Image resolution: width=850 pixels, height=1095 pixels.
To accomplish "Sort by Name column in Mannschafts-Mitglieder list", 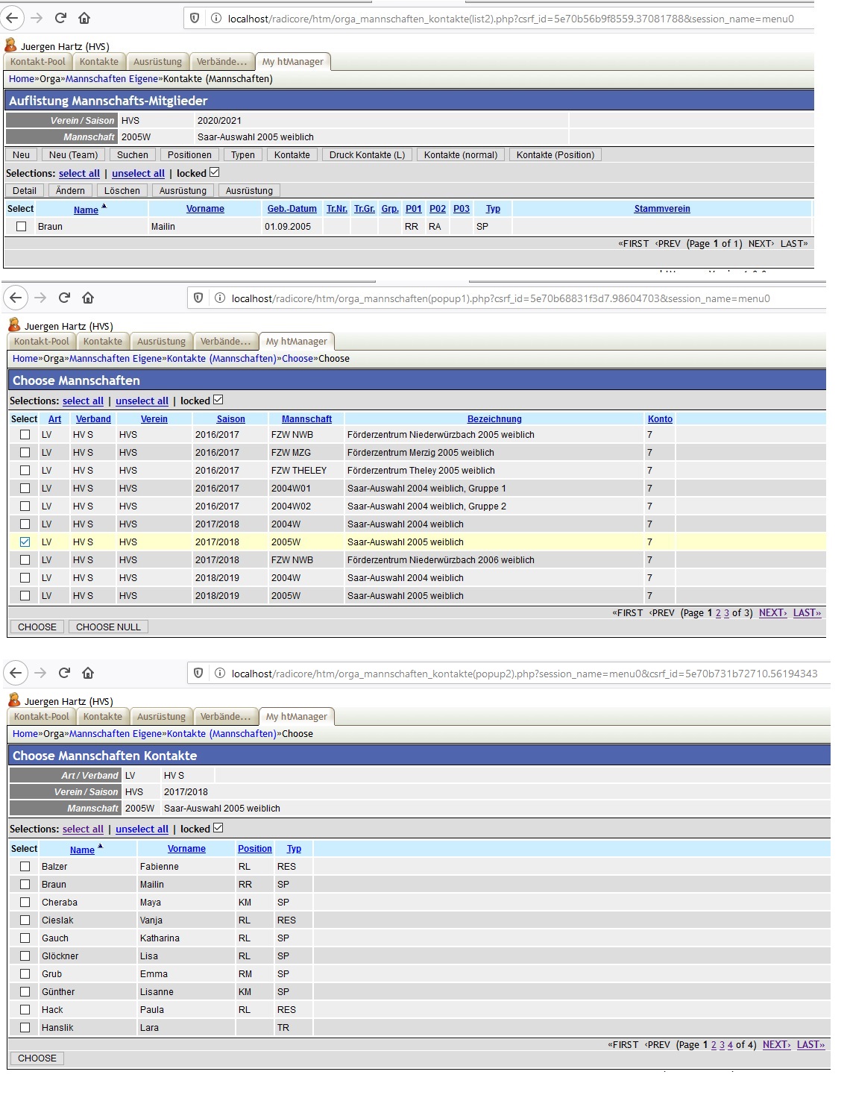I will [x=86, y=210].
